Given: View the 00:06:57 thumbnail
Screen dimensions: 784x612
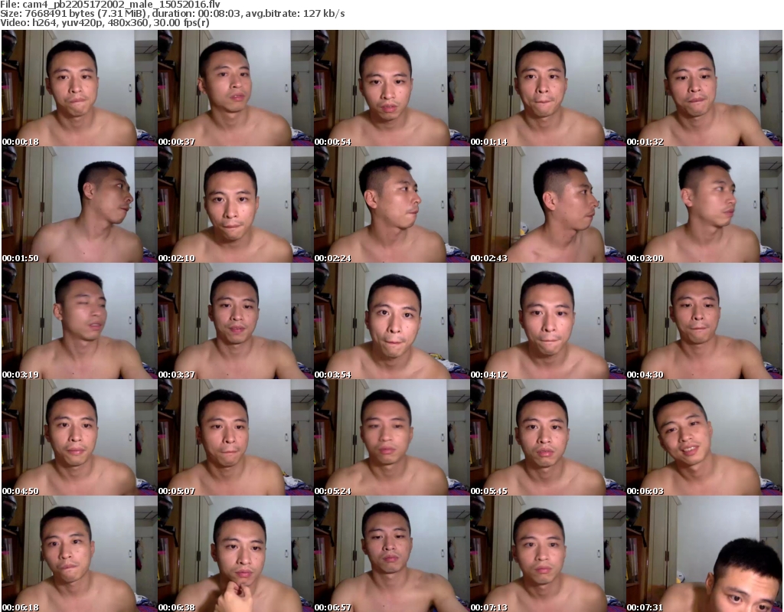Looking at the screenshot, I should point(392,554).
